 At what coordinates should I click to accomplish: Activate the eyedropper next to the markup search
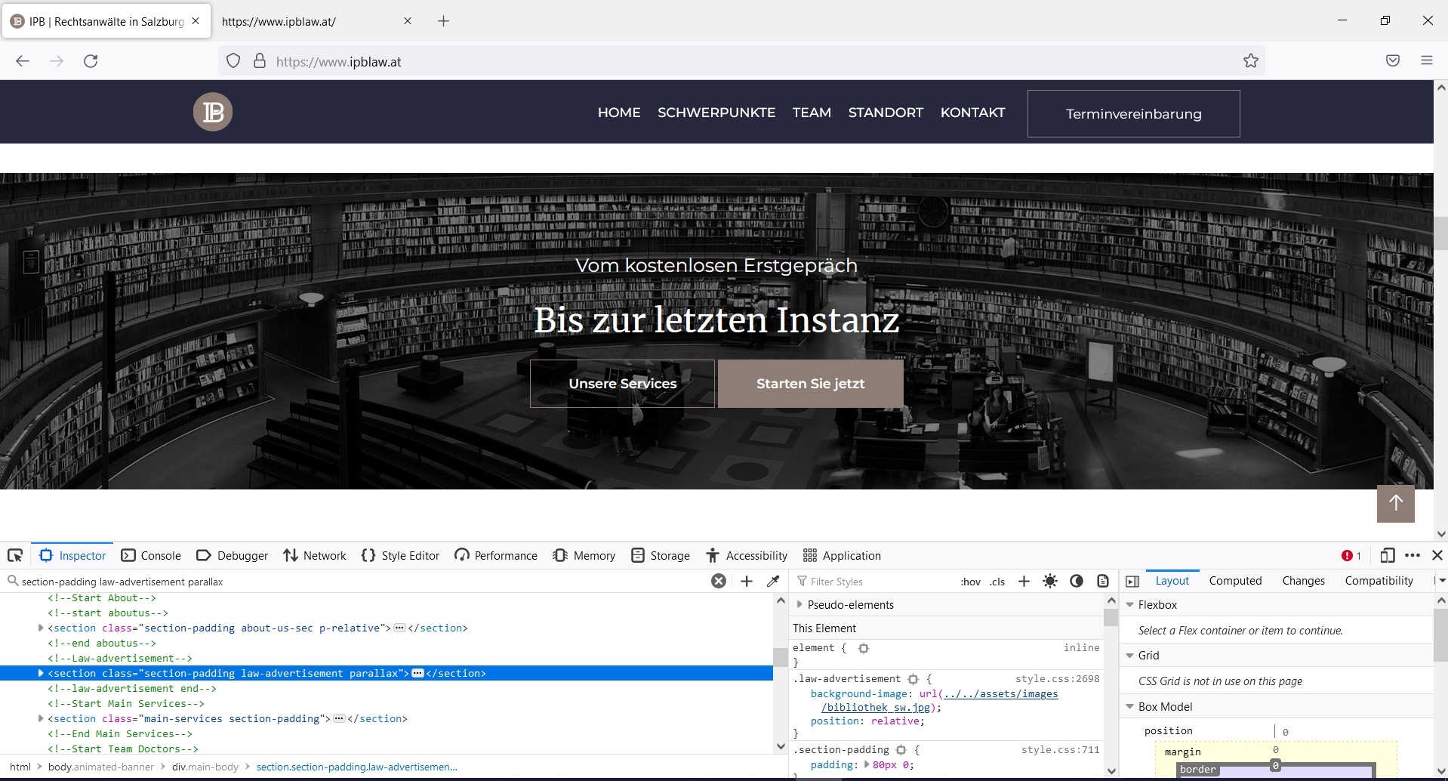click(x=773, y=581)
